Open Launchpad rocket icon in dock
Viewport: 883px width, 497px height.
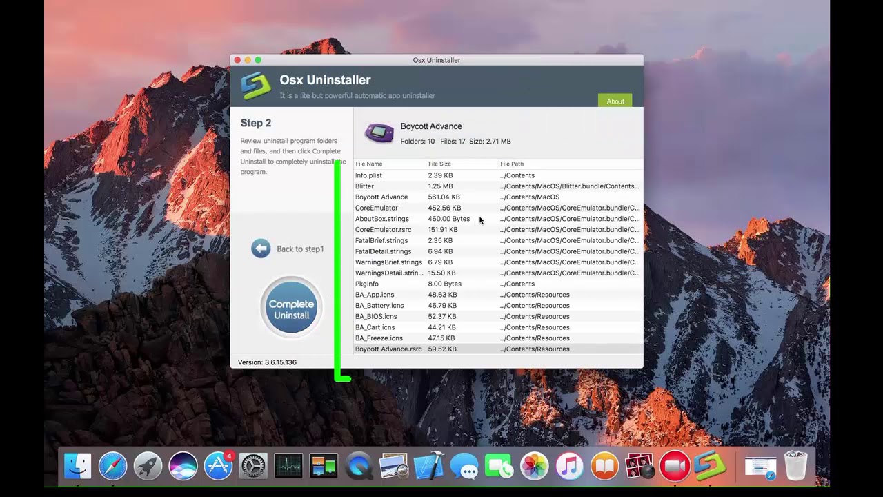pyautogui.click(x=148, y=466)
